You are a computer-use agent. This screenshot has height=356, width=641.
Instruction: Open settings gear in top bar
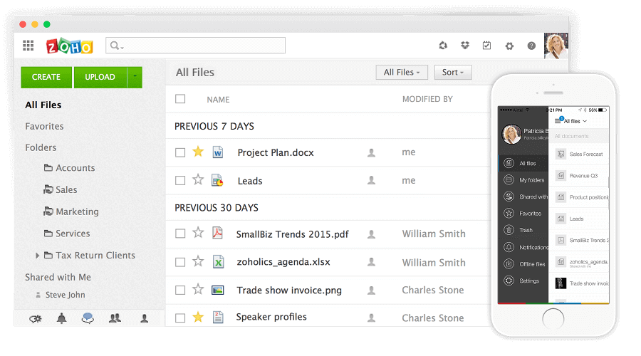tap(509, 46)
